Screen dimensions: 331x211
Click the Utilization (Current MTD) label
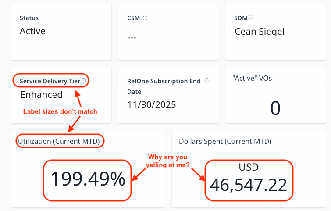tap(59, 141)
